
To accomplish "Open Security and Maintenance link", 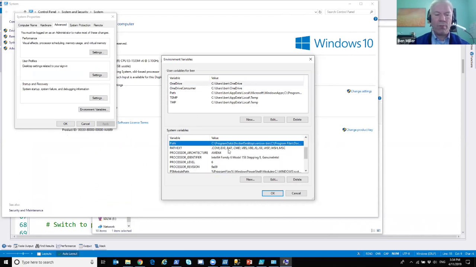I will 26,210.
